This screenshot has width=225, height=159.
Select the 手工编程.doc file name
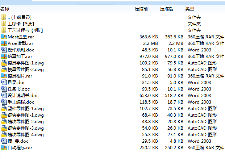[x=21, y=102]
